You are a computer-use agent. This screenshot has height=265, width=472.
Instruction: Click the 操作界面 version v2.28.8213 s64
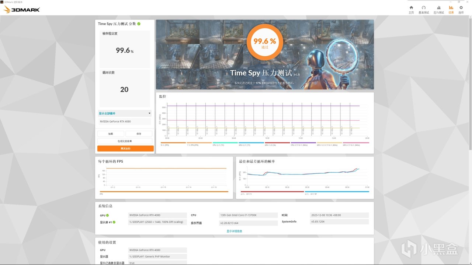coord(249,223)
